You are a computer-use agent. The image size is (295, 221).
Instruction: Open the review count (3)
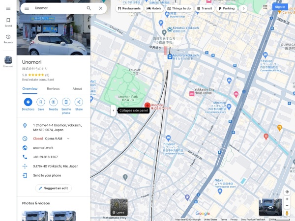click(47, 75)
